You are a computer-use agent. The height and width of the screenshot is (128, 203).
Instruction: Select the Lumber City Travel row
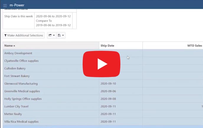coord(16,106)
